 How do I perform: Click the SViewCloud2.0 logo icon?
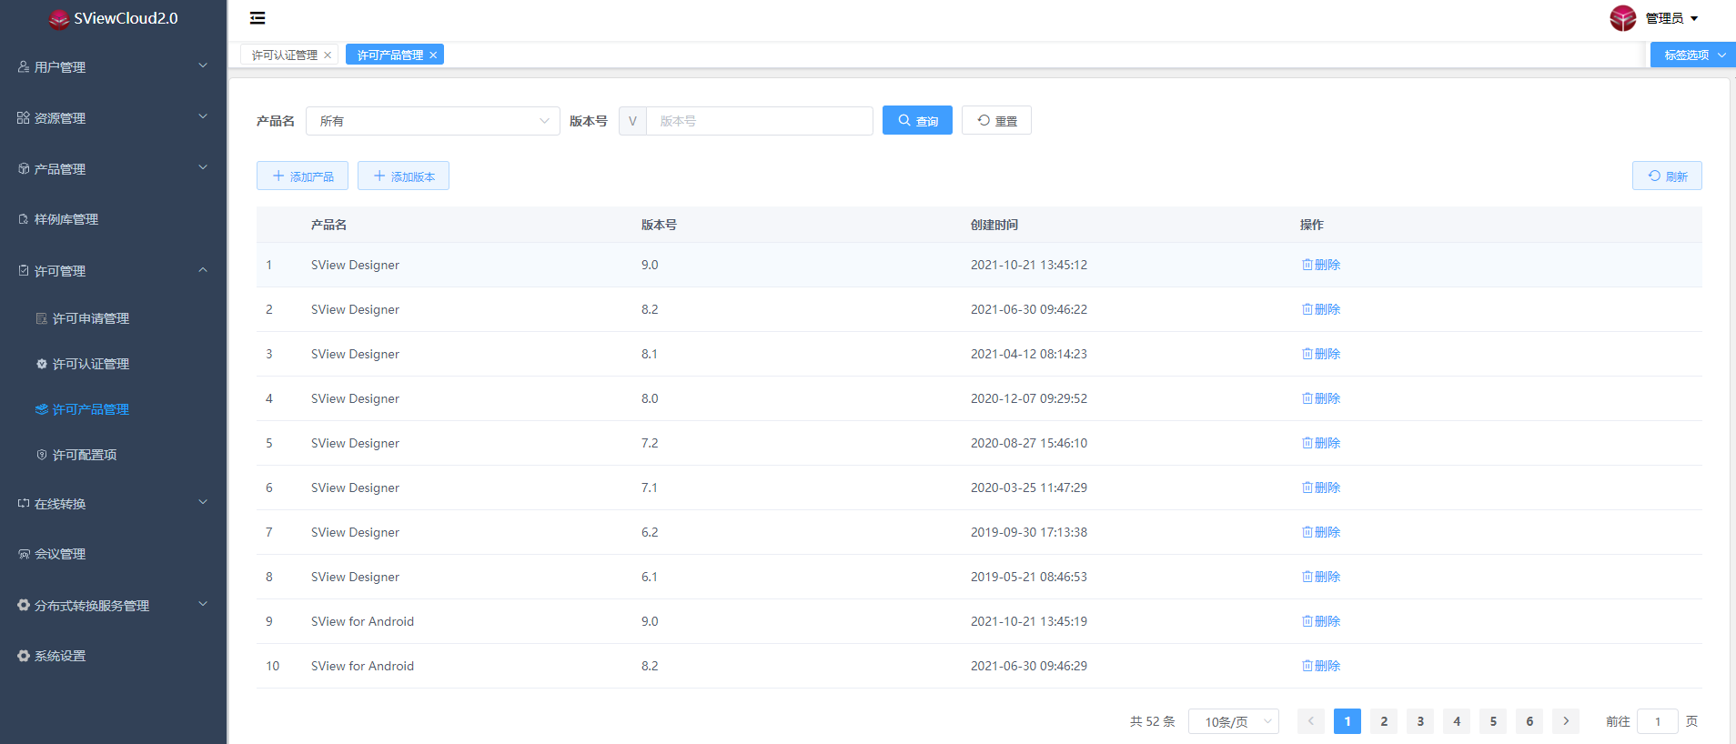click(59, 19)
